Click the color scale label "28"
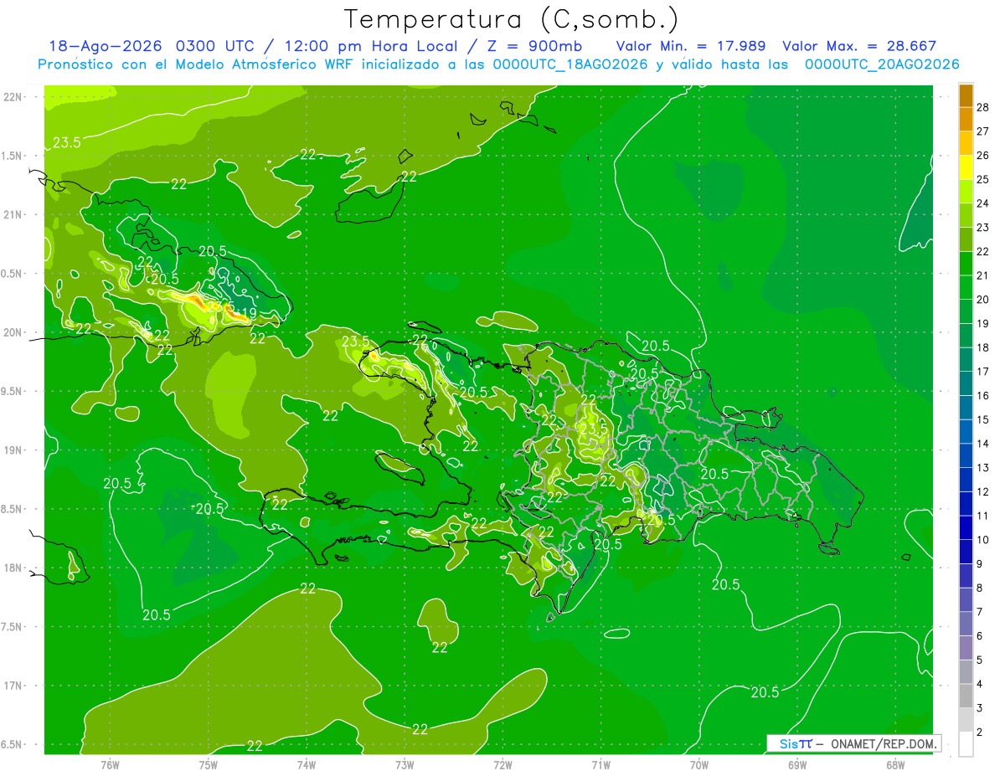1005x776 pixels. coord(983,107)
